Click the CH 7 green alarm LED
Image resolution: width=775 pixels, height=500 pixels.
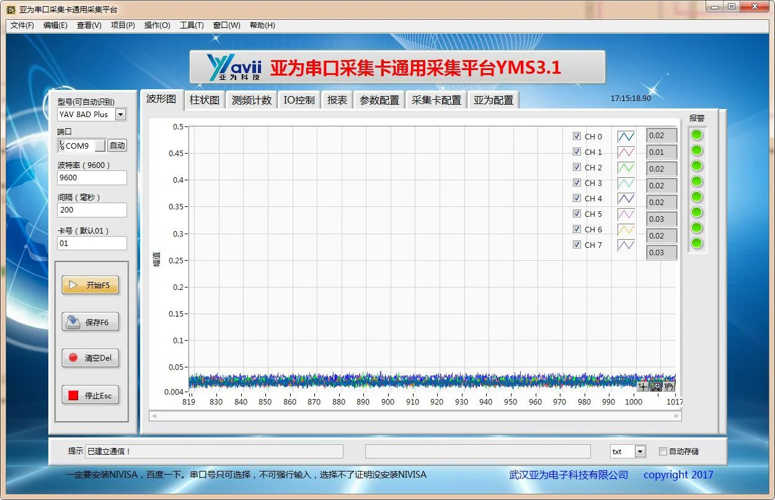coord(697,243)
